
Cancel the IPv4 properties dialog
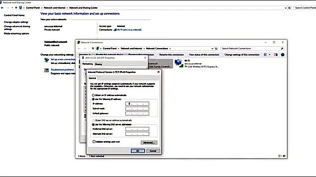pyautogui.click(x=153, y=151)
